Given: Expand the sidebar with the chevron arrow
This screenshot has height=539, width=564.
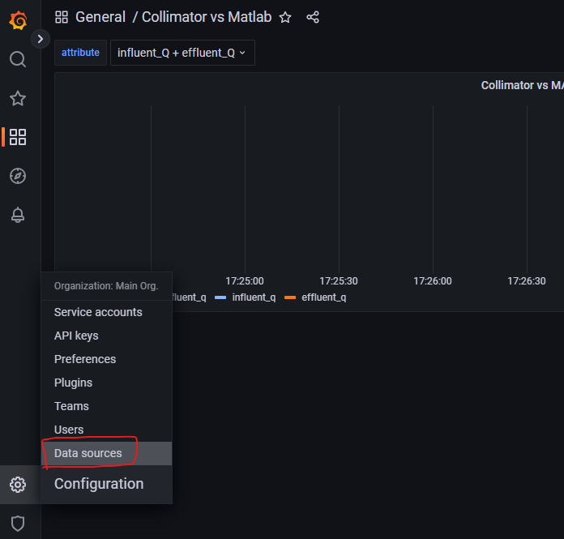Looking at the screenshot, I should (41, 39).
